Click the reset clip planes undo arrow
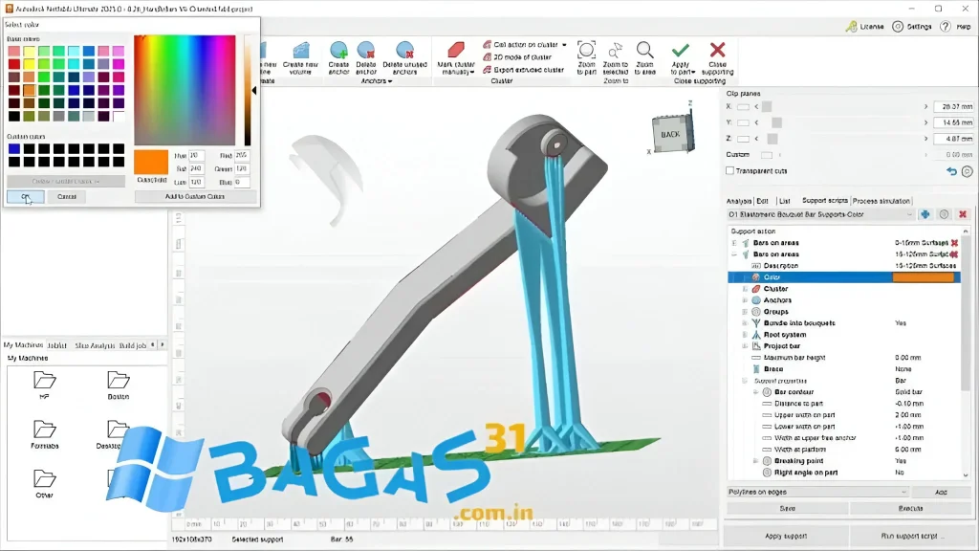Viewport: 979px width, 551px height. [951, 171]
